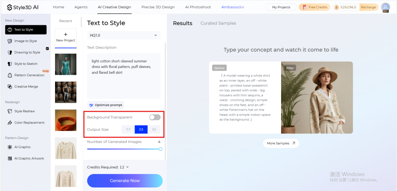The image size is (397, 191).
Task: Select the Creative Merge icon
Action: pyautogui.click(x=10, y=87)
